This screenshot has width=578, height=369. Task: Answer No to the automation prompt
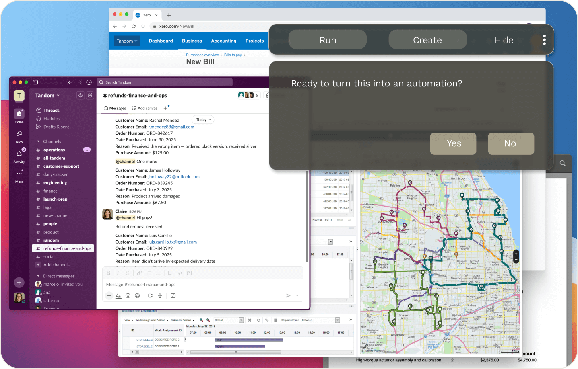tap(511, 143)
